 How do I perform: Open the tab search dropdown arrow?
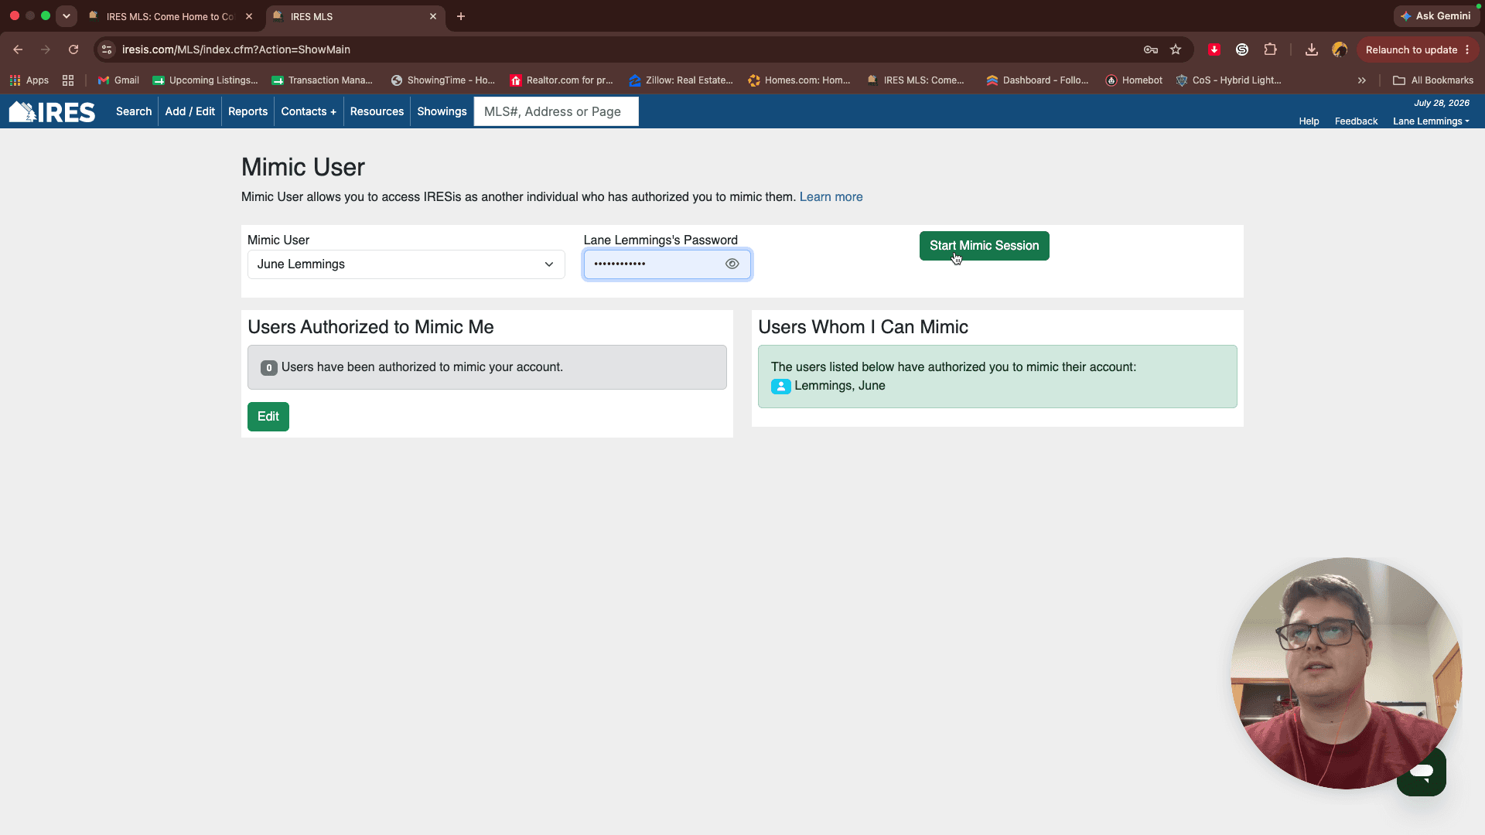tap(67, 16)
